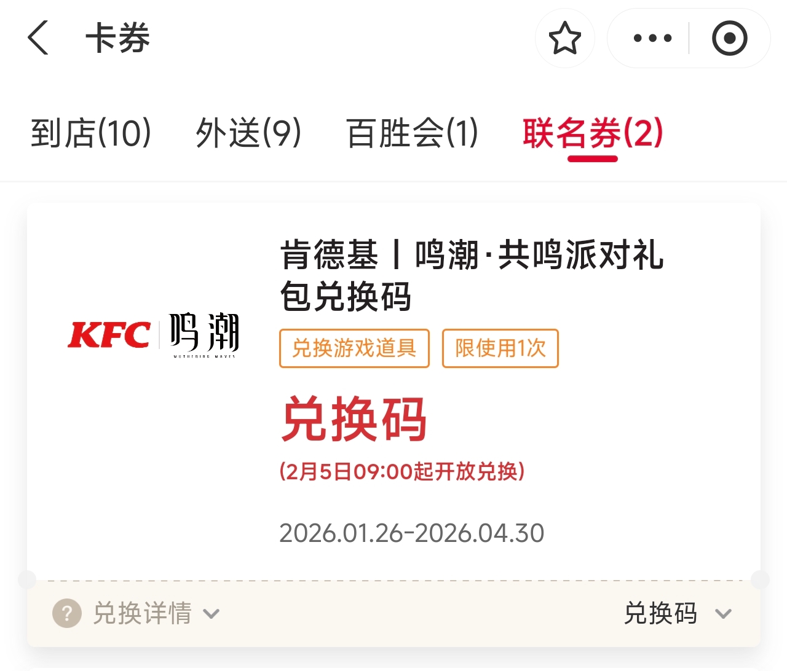Tap the 卡券 page title

pos(117,38)
